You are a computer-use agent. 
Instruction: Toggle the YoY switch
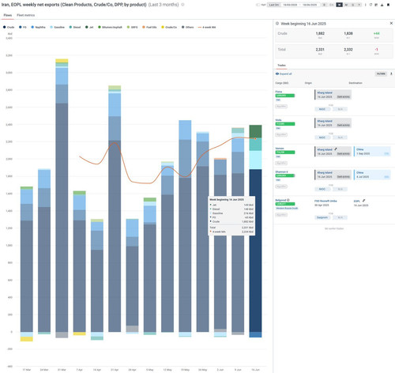258,5
